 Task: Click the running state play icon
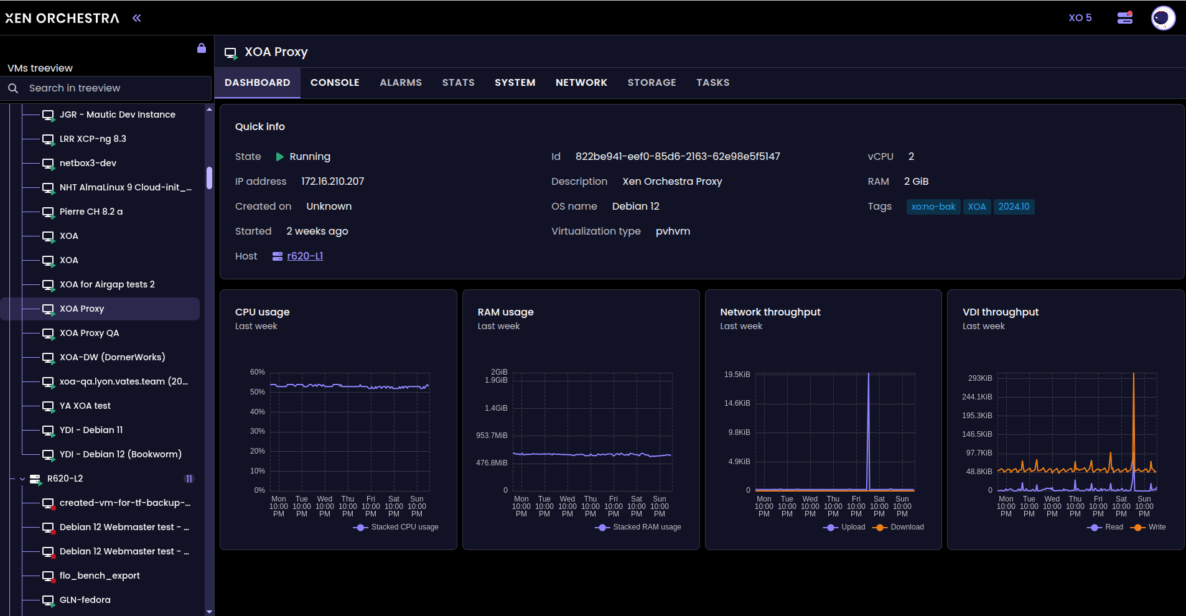coord(280,157)
